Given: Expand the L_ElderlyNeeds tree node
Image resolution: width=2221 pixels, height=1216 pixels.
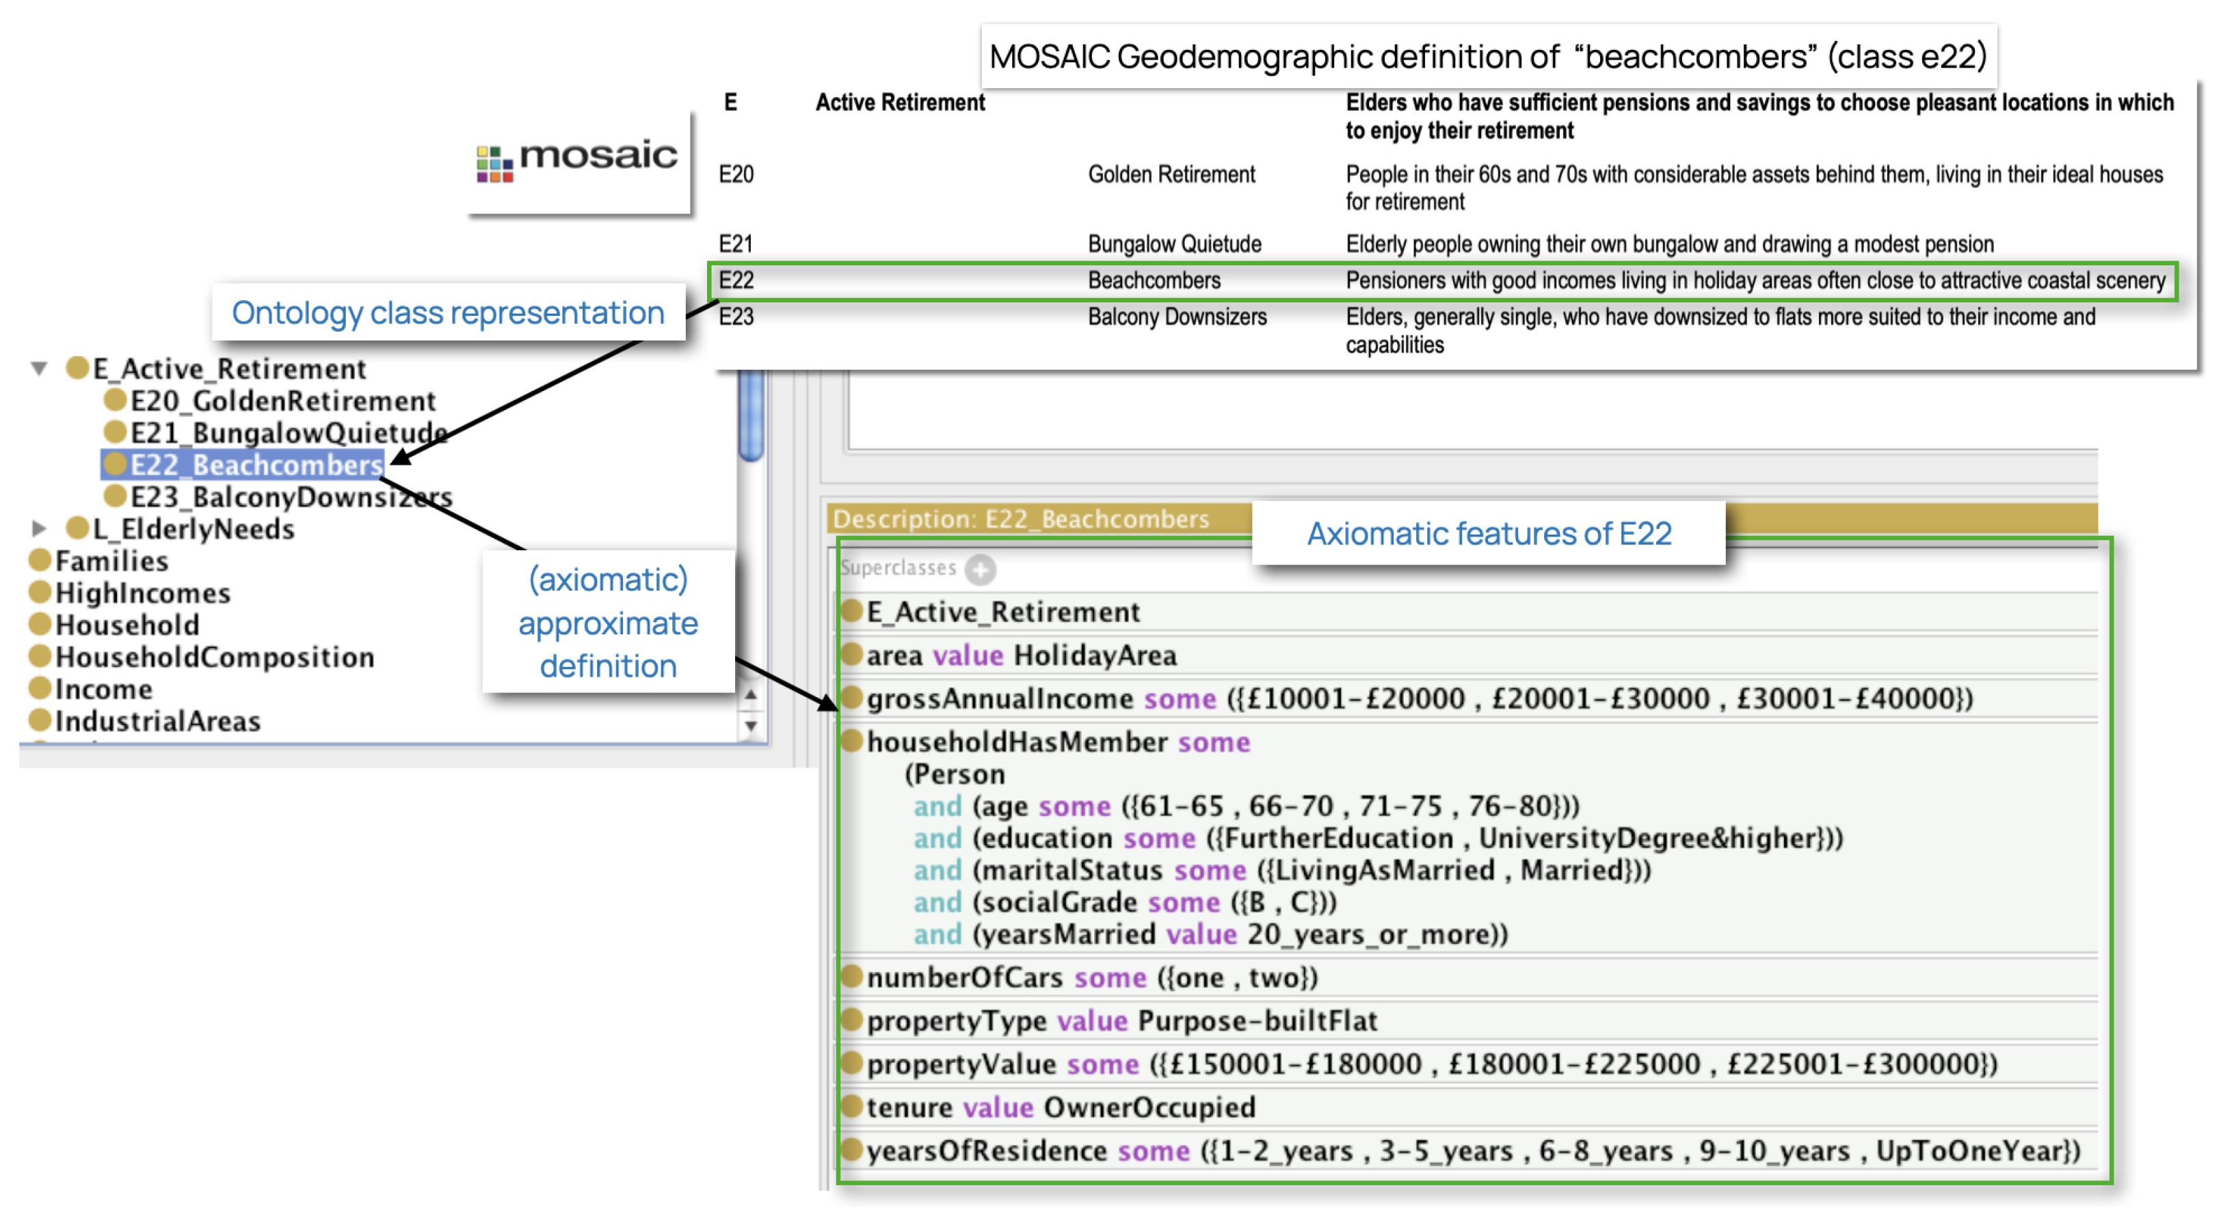Looking at the screenshot, I should pos(39,528).
